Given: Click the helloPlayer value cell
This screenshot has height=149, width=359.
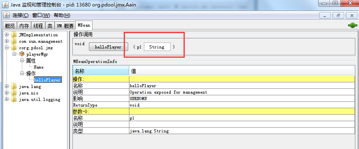Looking at the screenshot, I should pos(242,86).
